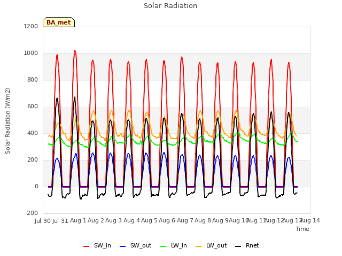Screen dimensions: 342x256
Task: Click the Aug 1 x-axis tick label
Action: click(79, 221)
